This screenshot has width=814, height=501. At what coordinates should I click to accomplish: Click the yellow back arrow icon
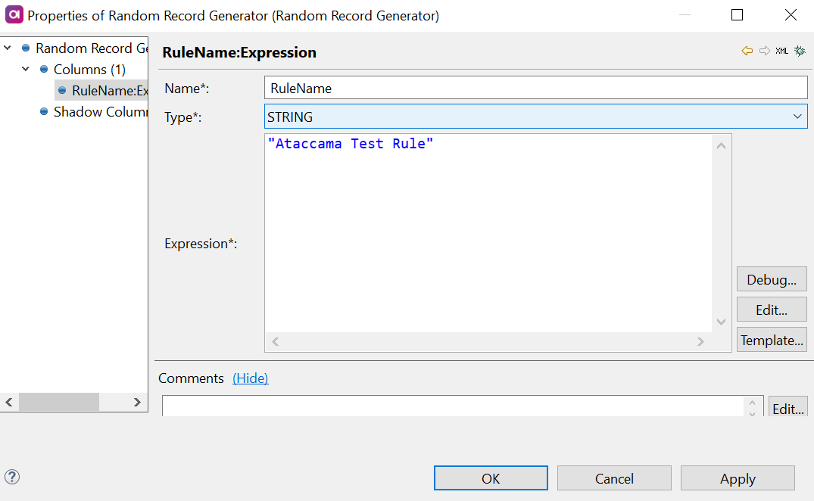click(x=747, y=51)
